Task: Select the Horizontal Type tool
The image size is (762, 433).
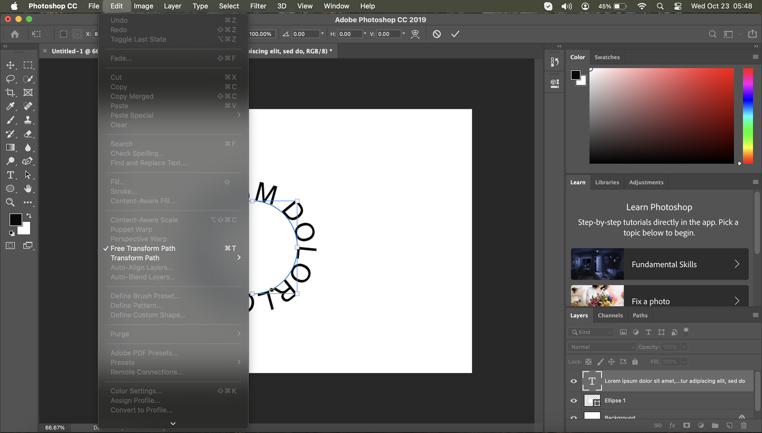Action: 10,175
